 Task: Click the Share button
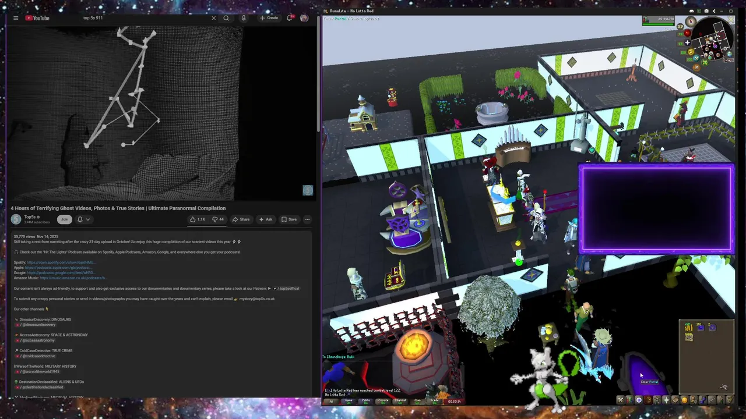241,219
